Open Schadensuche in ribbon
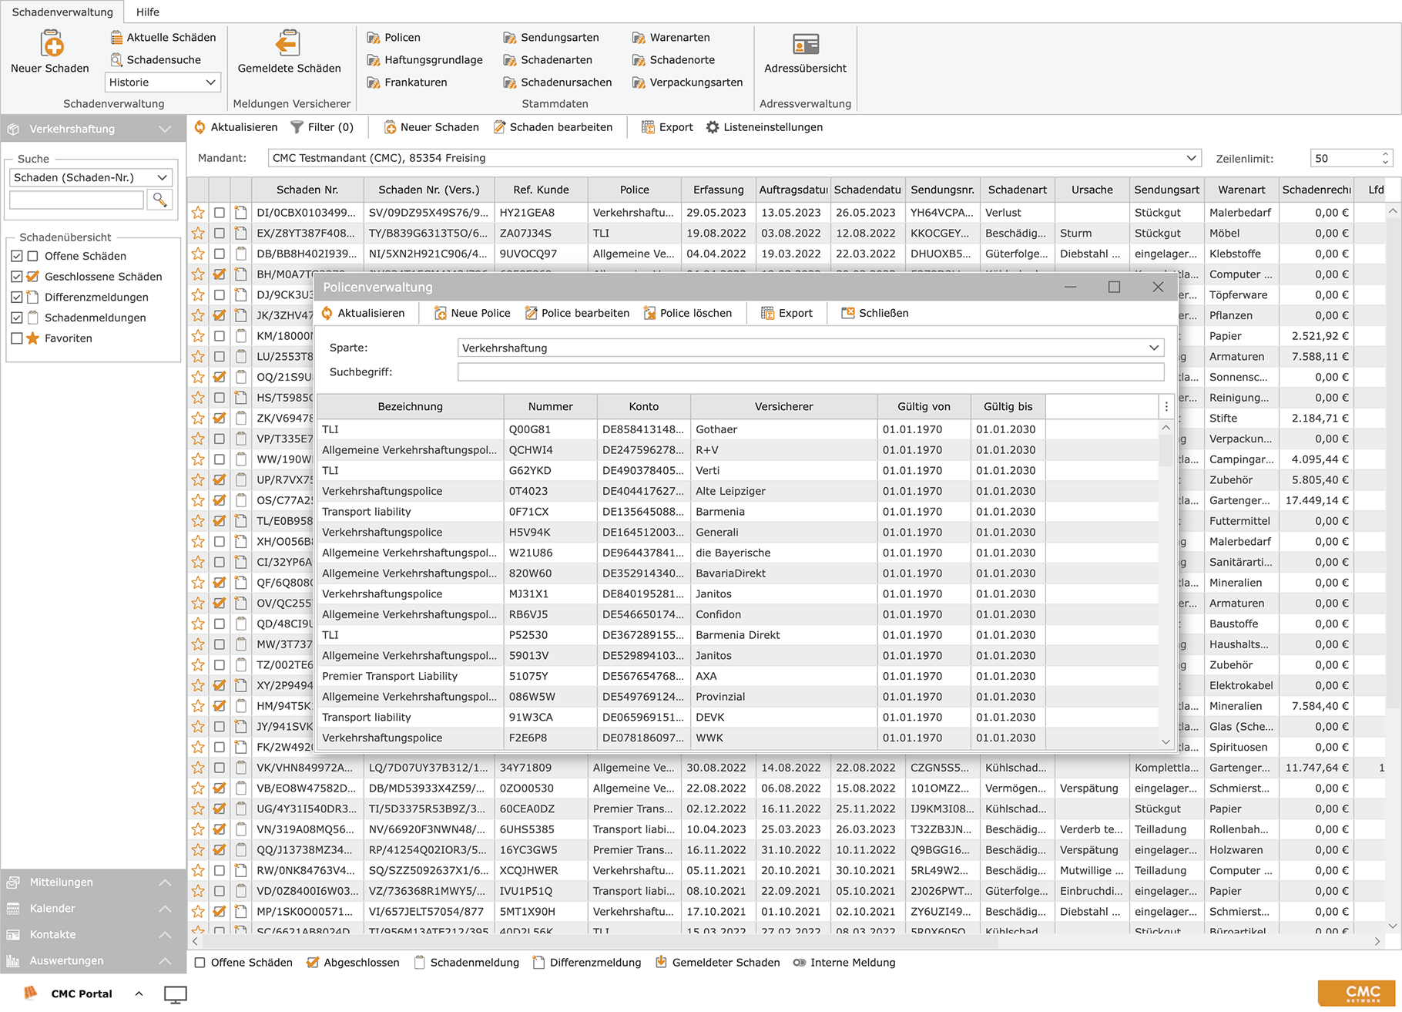Screen dimensions: 1402x1012 [155, 59]
